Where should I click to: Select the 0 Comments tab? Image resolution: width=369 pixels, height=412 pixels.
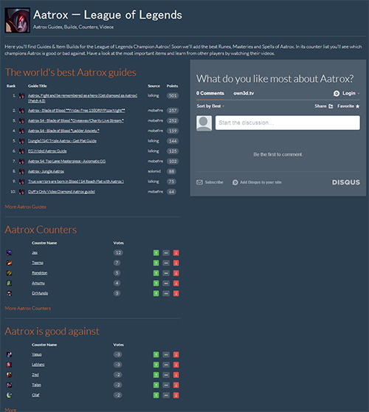click(210, 93)
